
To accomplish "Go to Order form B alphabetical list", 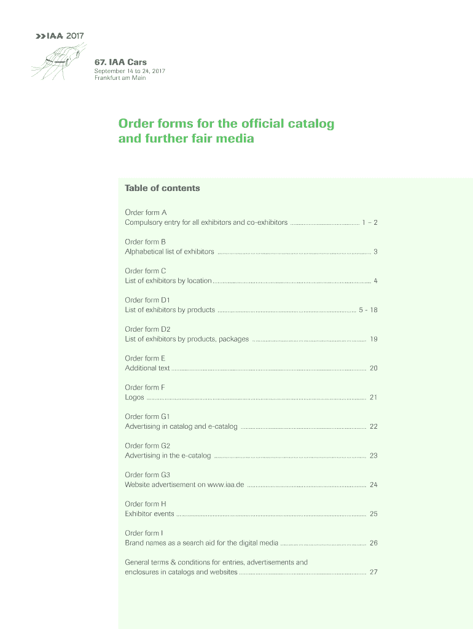I will [170, 252].
